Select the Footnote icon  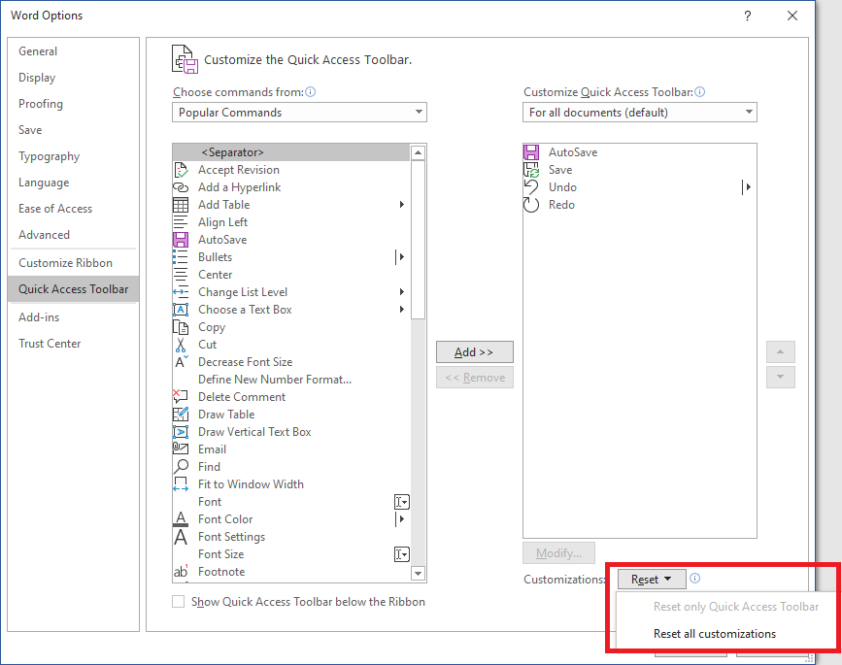point(181,572)
